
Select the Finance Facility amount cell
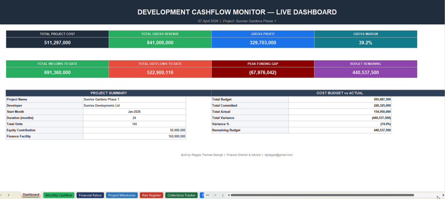tap(135, 136)
